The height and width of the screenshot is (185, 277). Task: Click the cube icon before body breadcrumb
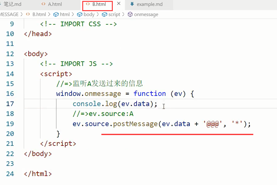click(x=80, y=14)
